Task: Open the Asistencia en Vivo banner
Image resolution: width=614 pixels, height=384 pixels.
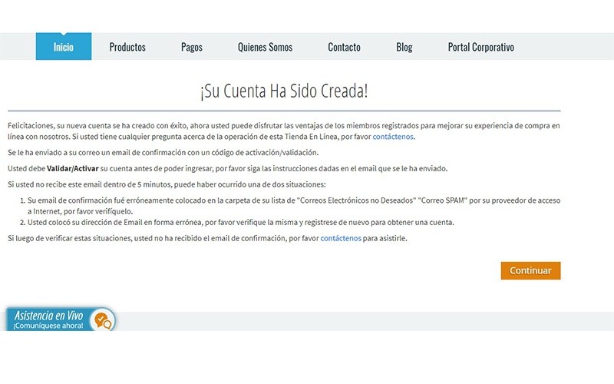Action: (x=49, y=315)
